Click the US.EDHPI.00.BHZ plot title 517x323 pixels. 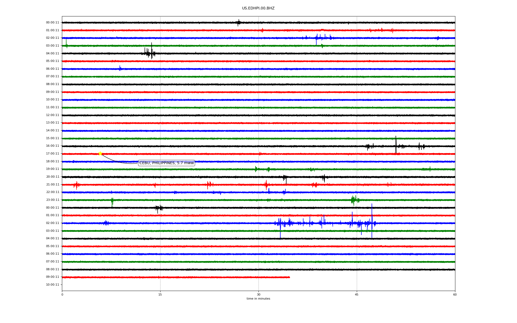[x=258, y=8]
